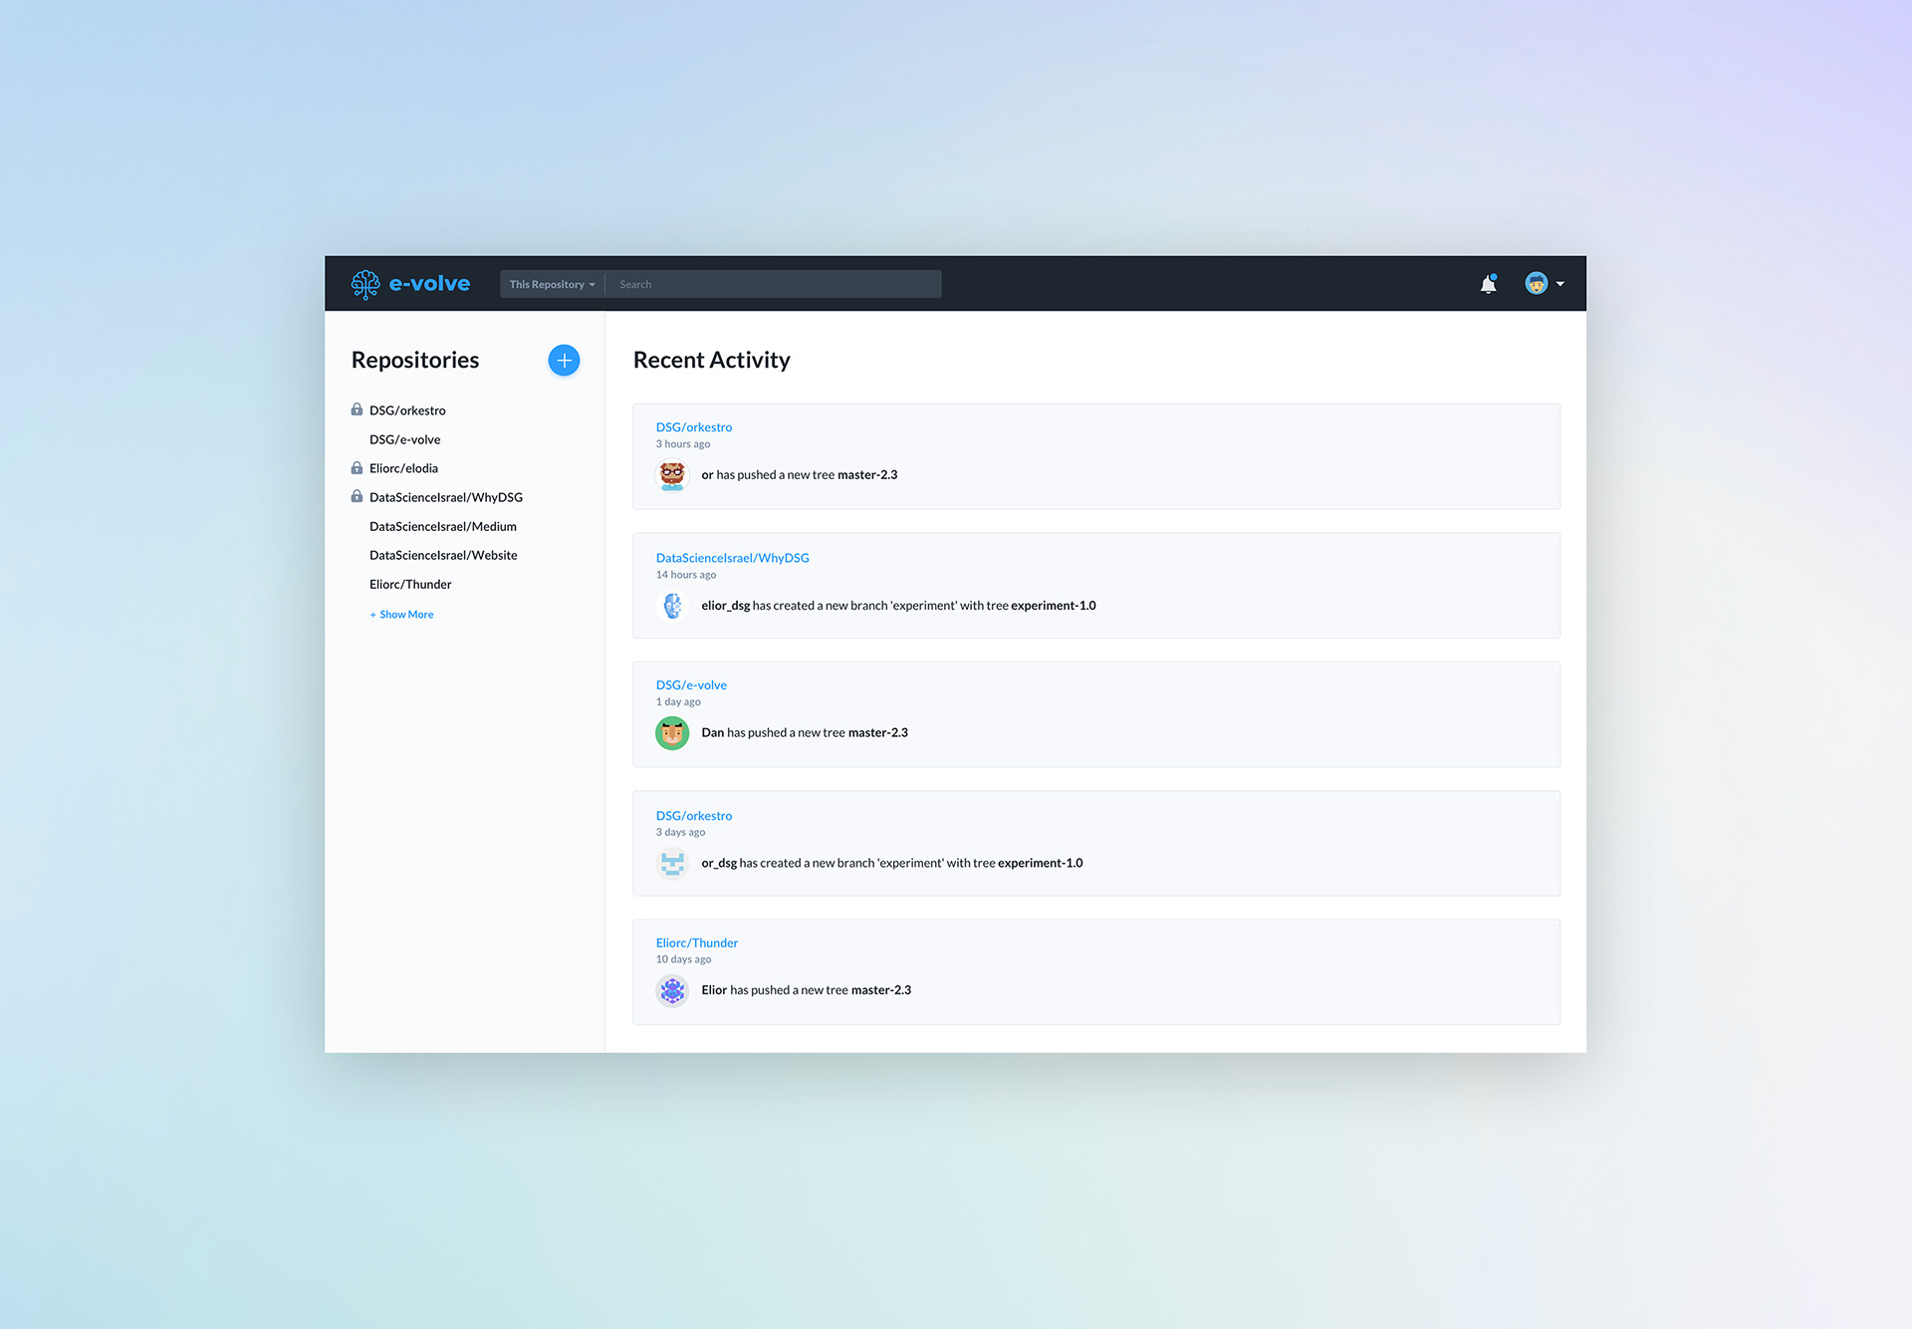Select DataScienceIsrael/Medium repository in sidebar
Image resolution: width=1912 pixels, height=1329 pixels.
(442, 526)
